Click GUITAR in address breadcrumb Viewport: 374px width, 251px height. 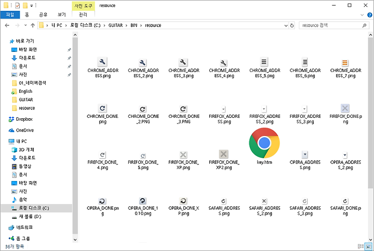[x=115, y=25]
